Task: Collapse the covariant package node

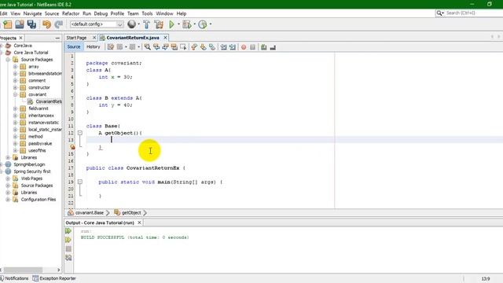Action: [x=15, y=94]
